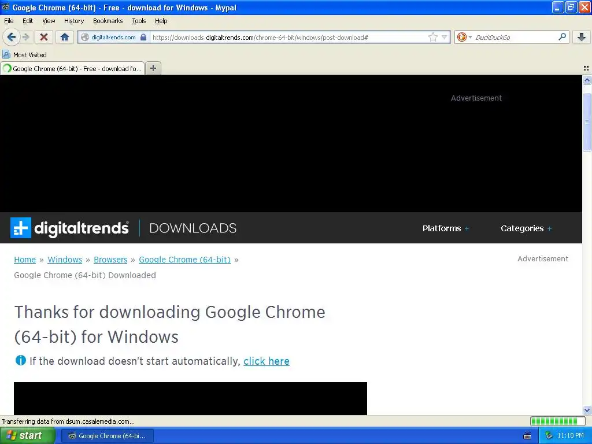Click the search magnifier icon
Image resolution: width=592 pixels, height=444 pixels.
click(x=562, y=36)
